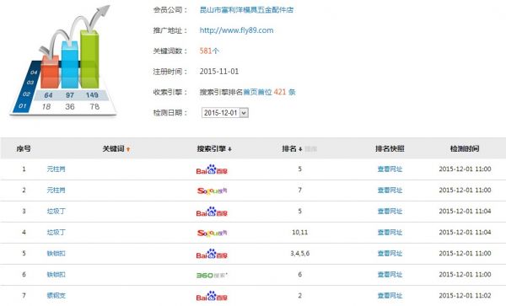Open the keyword link in row 5

pyautogui.click(x=57, y=253)
